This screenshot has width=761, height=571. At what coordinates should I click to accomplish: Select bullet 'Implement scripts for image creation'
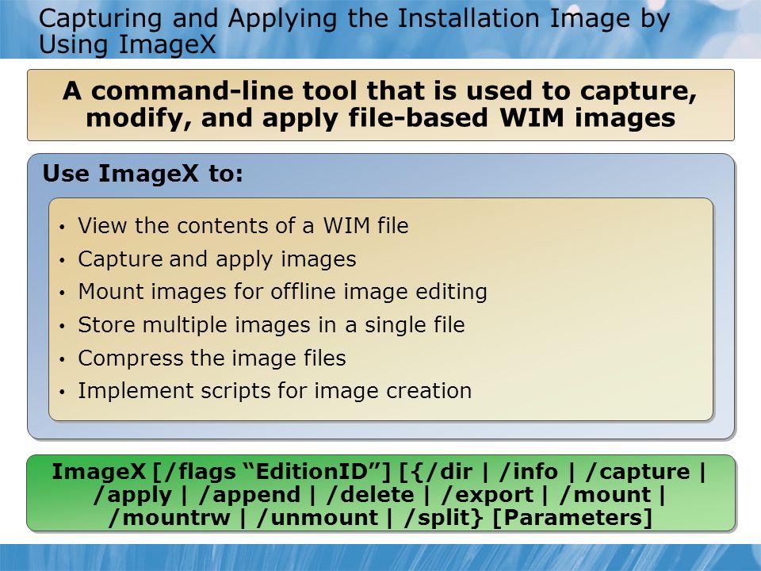pyautogui.click(x=275, y=391)
